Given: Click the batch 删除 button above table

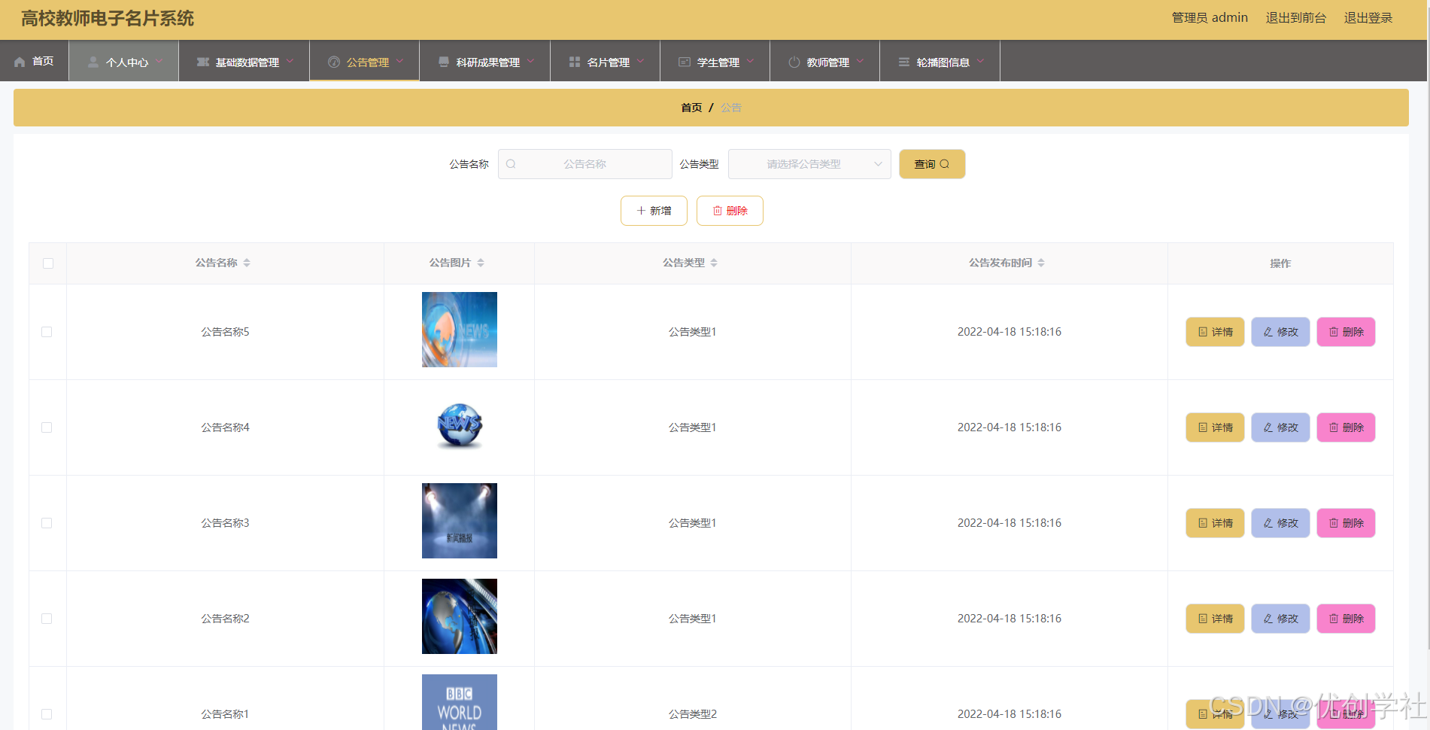Looking at the screenshot, I should coord(730,211).
